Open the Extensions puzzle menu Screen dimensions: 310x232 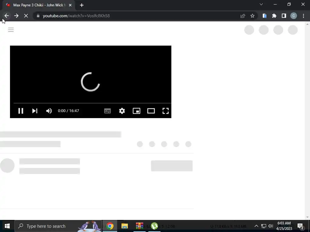pyautogui.click(x=274, y=16)
